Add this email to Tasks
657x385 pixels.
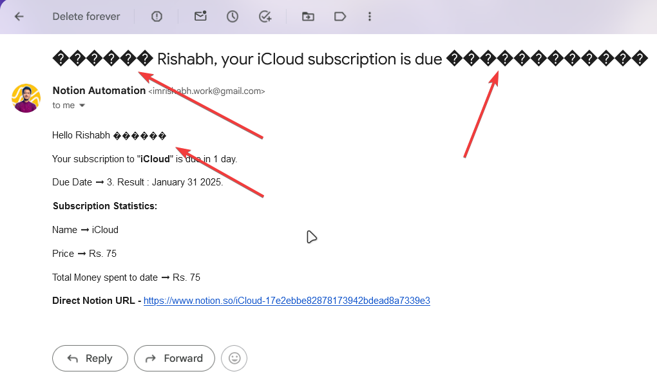[x=265, y=17]
